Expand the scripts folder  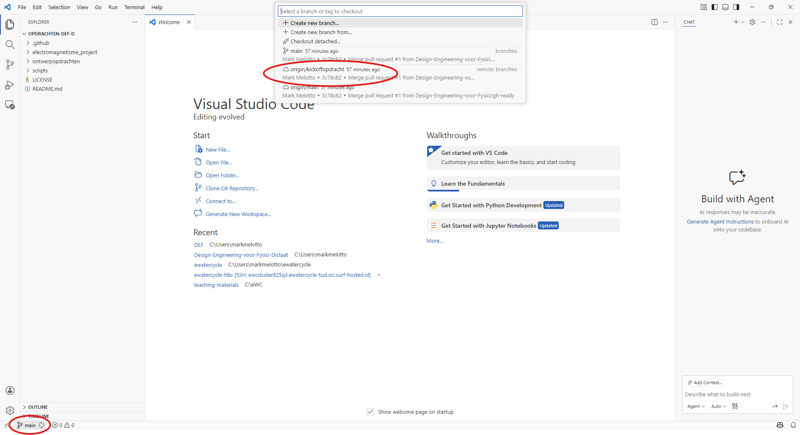[x=82, y=70]
